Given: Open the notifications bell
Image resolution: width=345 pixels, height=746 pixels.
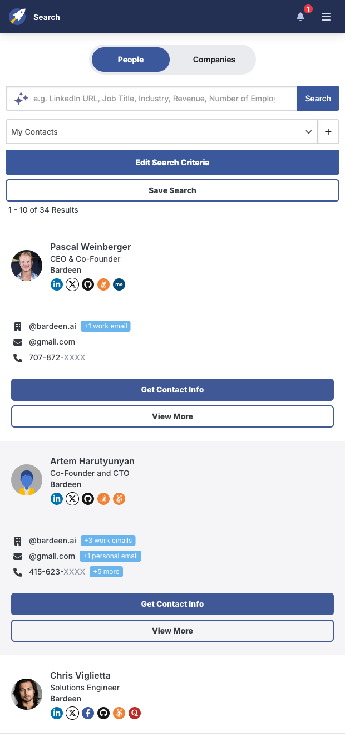Looking at the screenshot, I should click(x=300, y=17).
